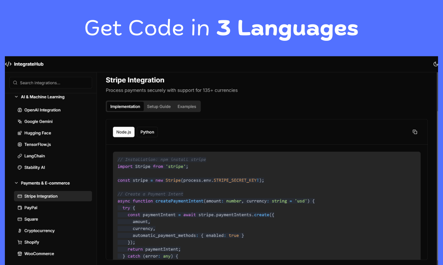The image size is (443, 265).
Task: Open the Google Gemini integration
Action: pyautogui.click(x=53, y=122)
